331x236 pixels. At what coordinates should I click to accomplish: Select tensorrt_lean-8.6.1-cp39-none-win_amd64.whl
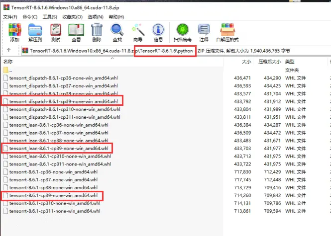click(x=59, y=149)
